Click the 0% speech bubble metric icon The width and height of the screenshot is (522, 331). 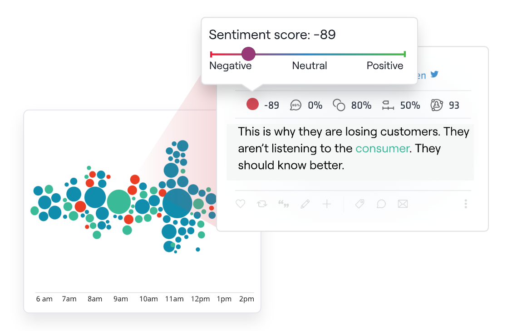(296, 105)
